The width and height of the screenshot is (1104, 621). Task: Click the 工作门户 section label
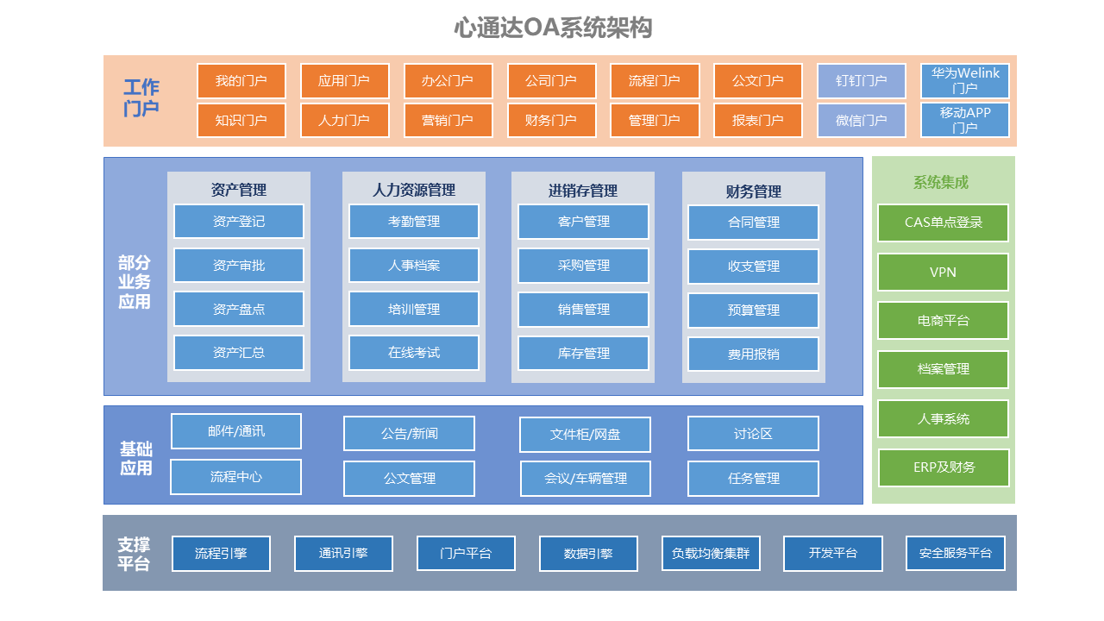[141, 98]
